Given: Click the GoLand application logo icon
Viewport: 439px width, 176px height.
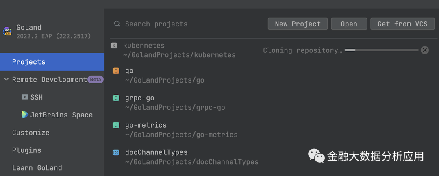Looking at the screenshot, I should click(7, 31).
